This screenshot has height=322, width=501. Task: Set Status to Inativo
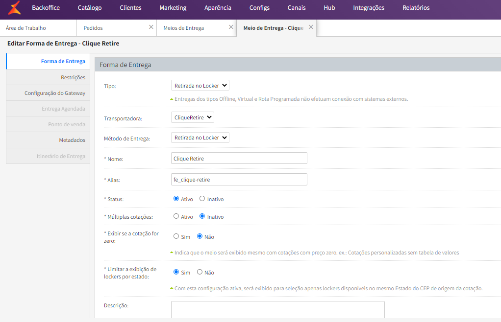202,199
